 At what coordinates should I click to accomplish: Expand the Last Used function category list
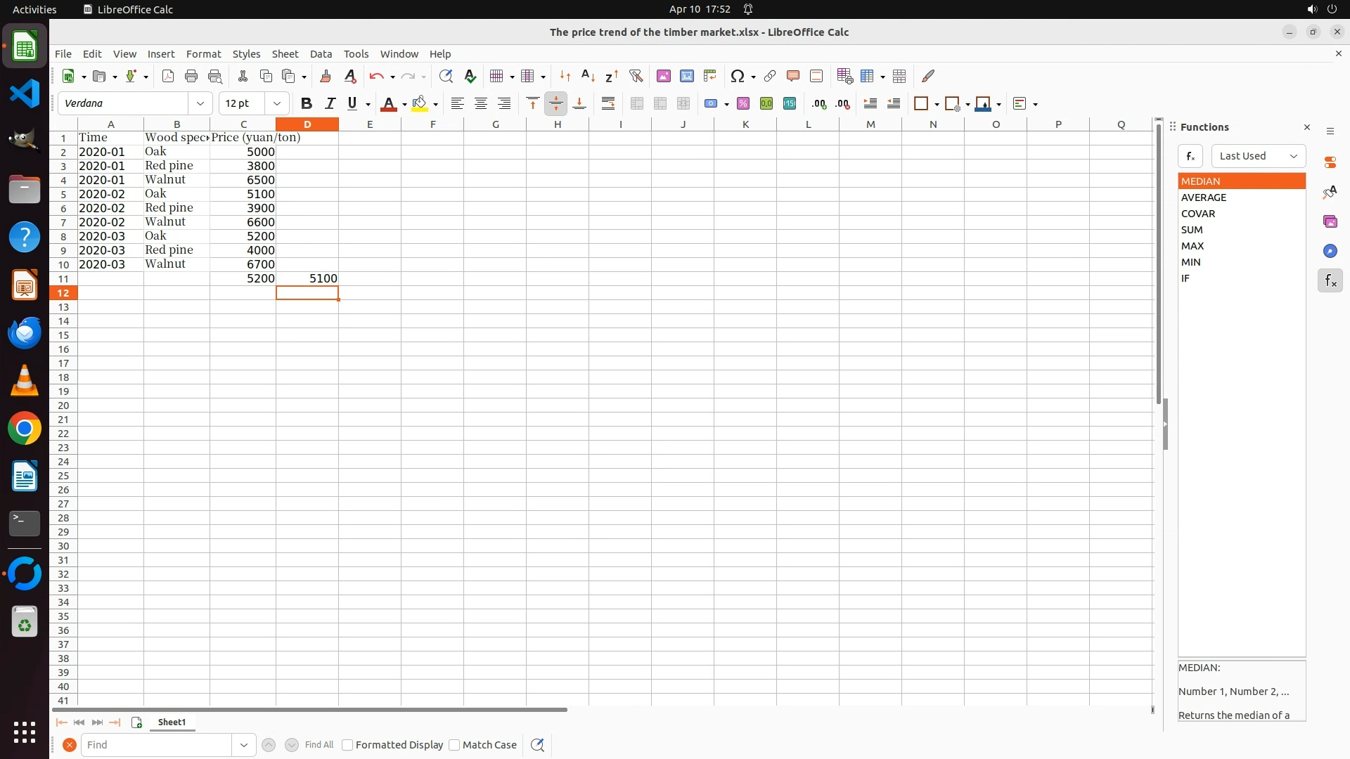point(1258,156)
